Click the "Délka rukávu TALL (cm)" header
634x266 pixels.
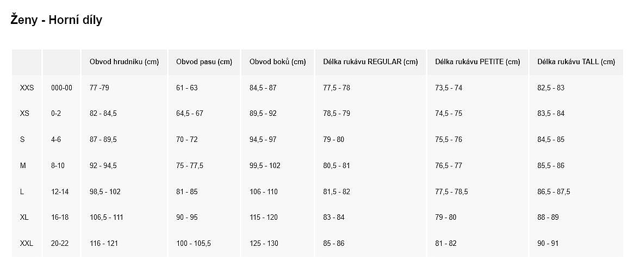click(576, 62)
